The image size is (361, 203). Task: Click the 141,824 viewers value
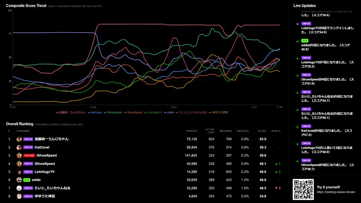click(x=191, y=155)
